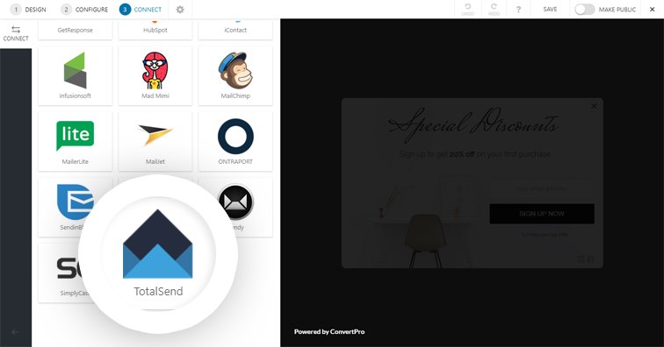Go to the Connect step tab
Viewport: 664px width, 347px height.
141,10
